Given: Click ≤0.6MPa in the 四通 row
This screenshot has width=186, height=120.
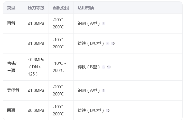Looking at the screenshot, I should 36,111.
